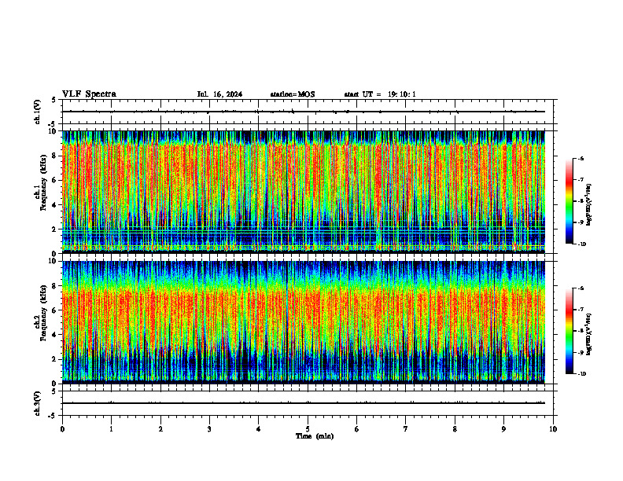Click time axis tick label "5"
The height and width of the screenshot is (481, 623).
(308, 429)
